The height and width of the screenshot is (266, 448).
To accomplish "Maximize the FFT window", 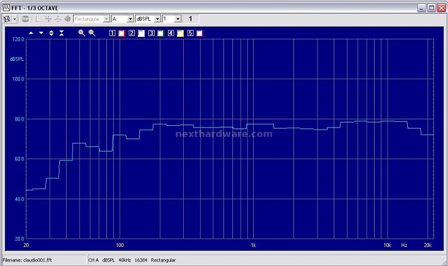I will pos(432,8).
